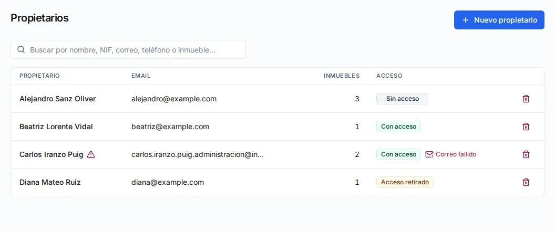The image size is (555, 231).
Task: Click the ACCESO column header
Action: pyautogui.click(x=389, y=76)
